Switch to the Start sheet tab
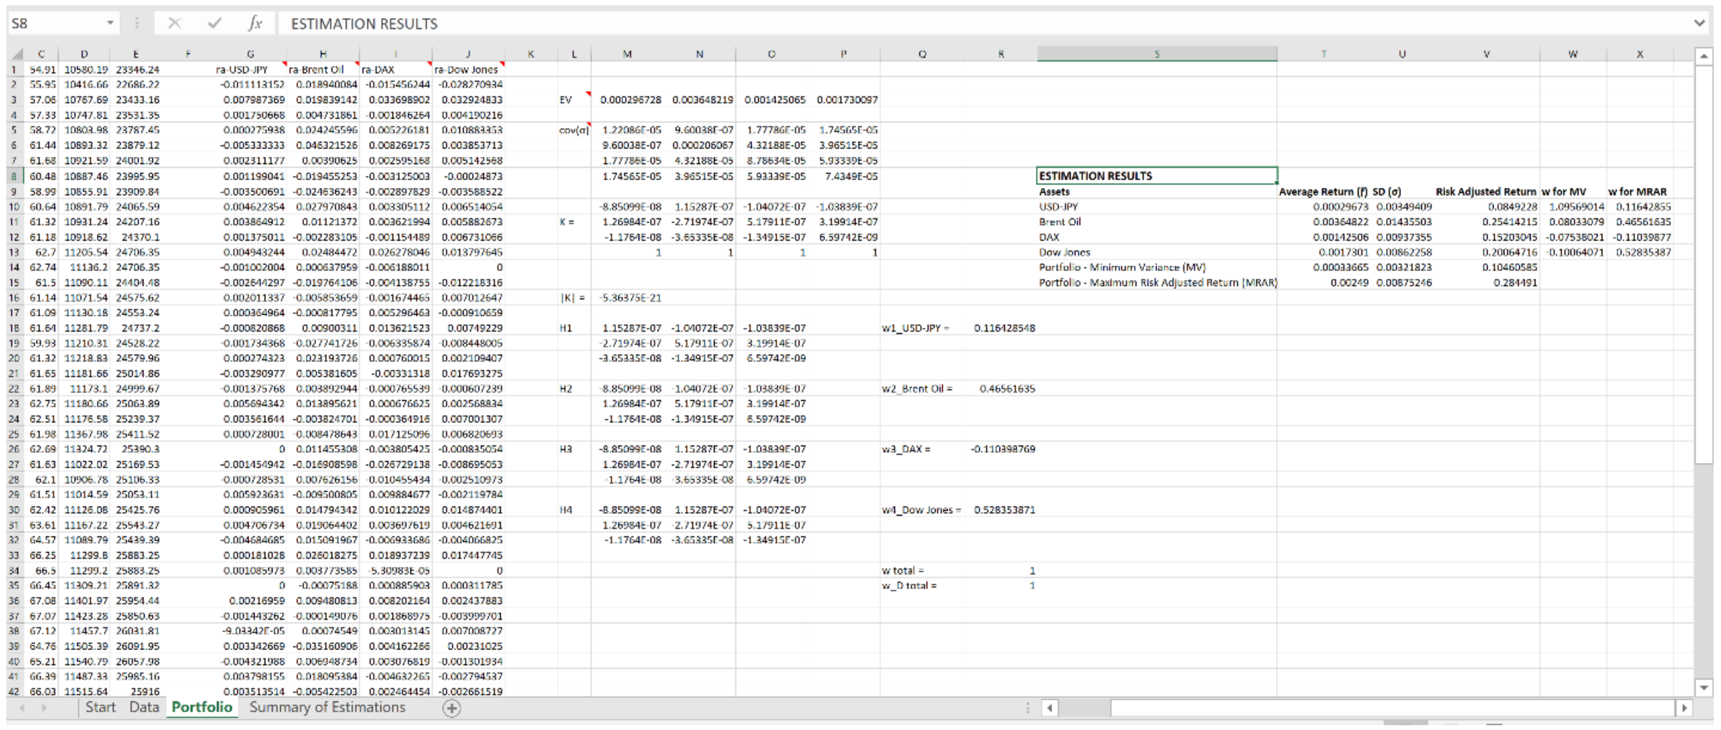Image resolution: width=1721 pixels, height=730 pixels. (100, 707)
